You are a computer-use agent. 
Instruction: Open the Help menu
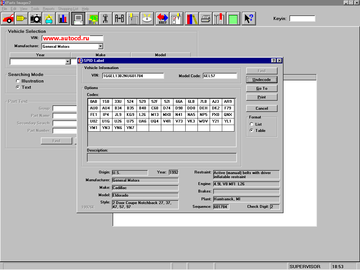click(85, 9)
